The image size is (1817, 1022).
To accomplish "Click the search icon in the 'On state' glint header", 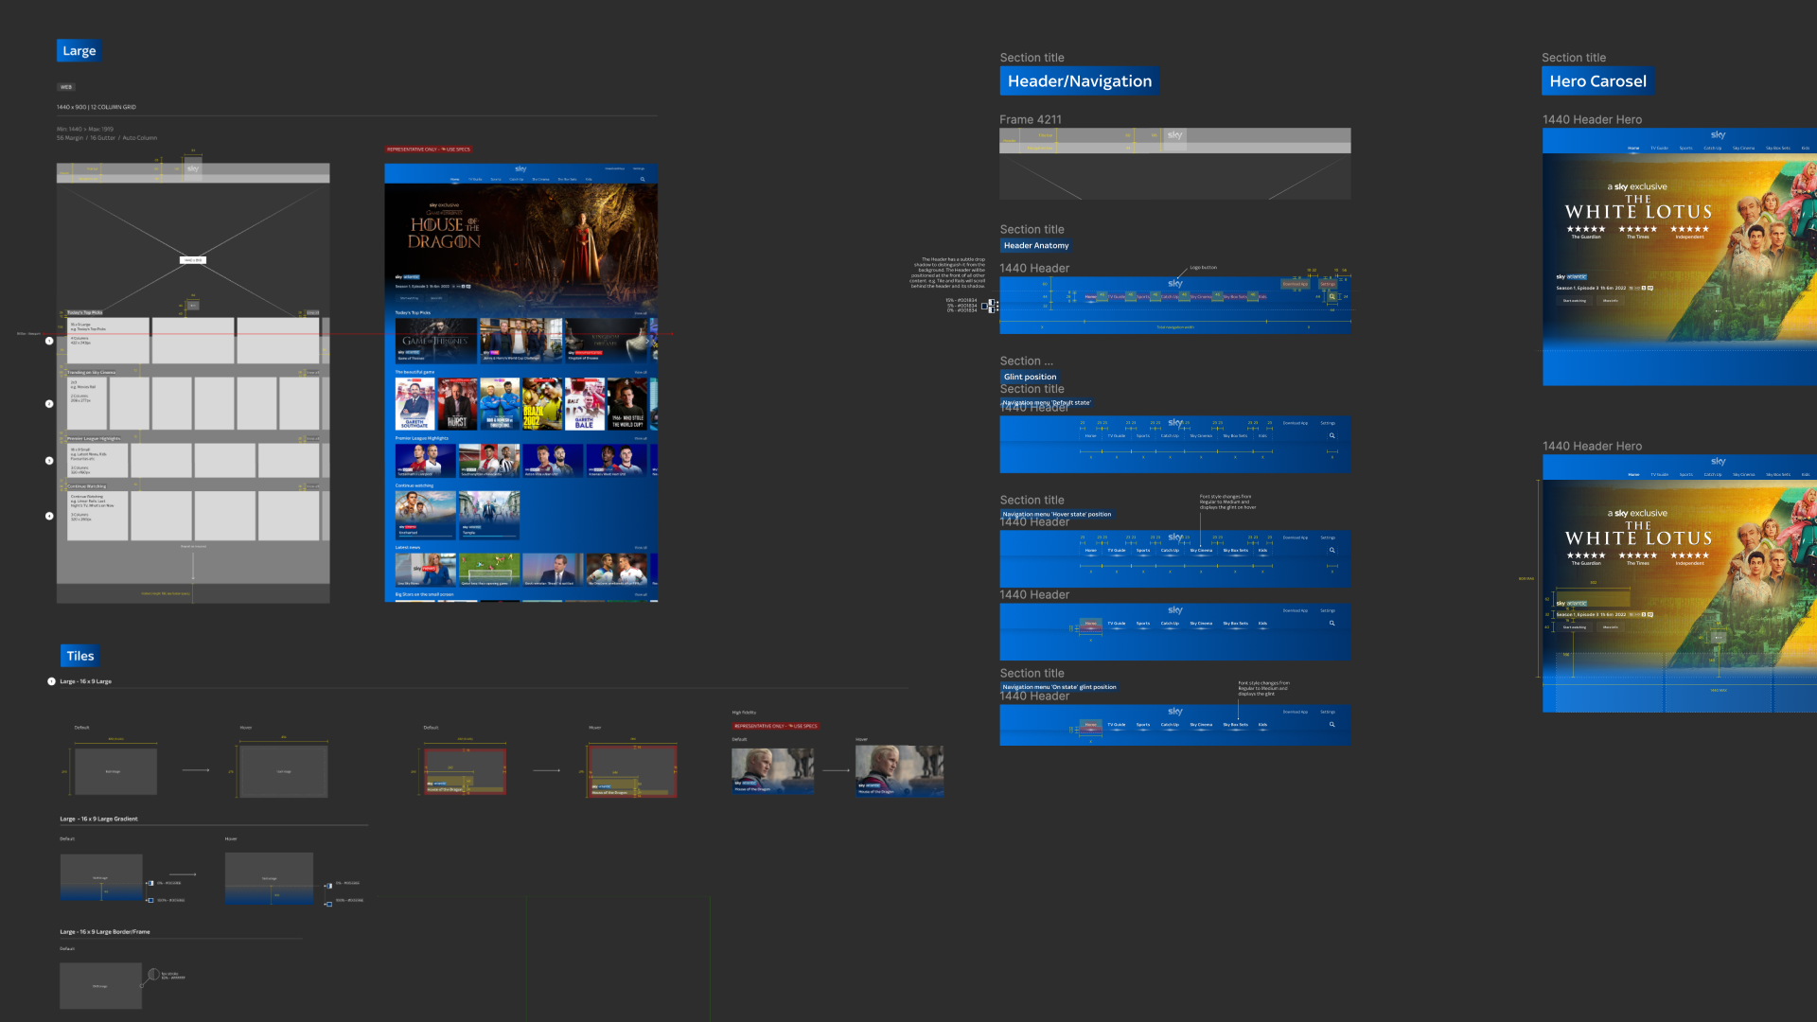I will click(x=1332, y=725).
